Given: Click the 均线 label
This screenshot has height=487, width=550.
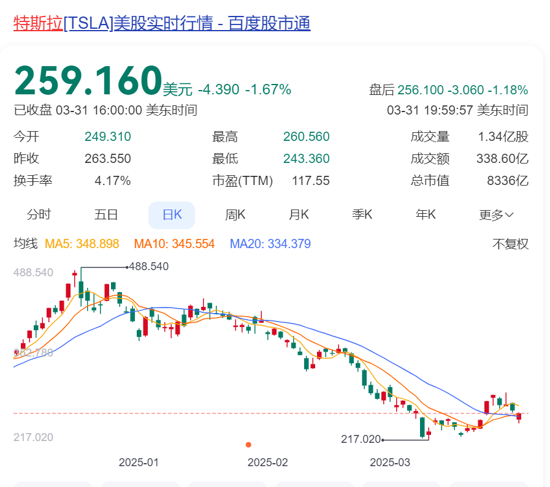Looking at the screenshot, I should coord(26,244).
